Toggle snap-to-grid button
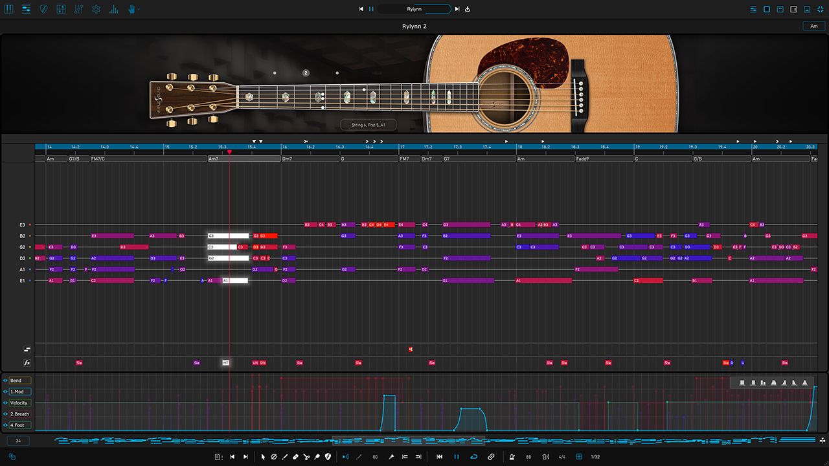This screenshot has width=829, height=466. [x=578, y=457]
